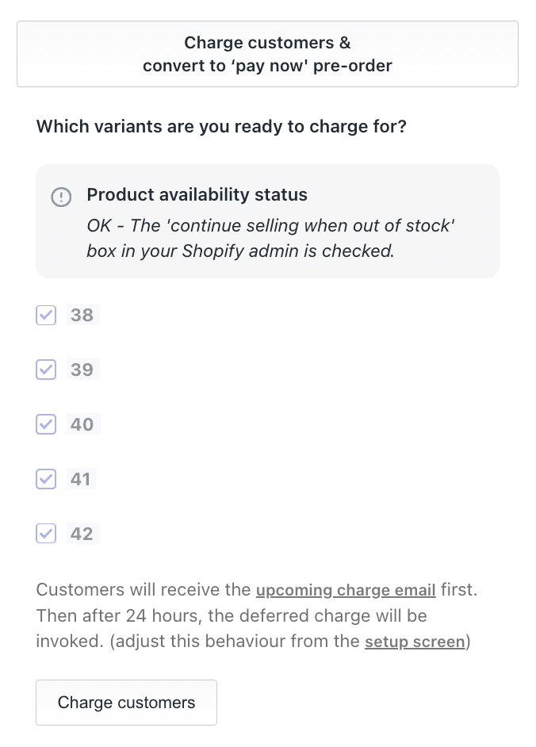Viewport: 536px width, 747px height.
Task: Click the 'Customers will receive the' text
Action: tap(144, 590)
